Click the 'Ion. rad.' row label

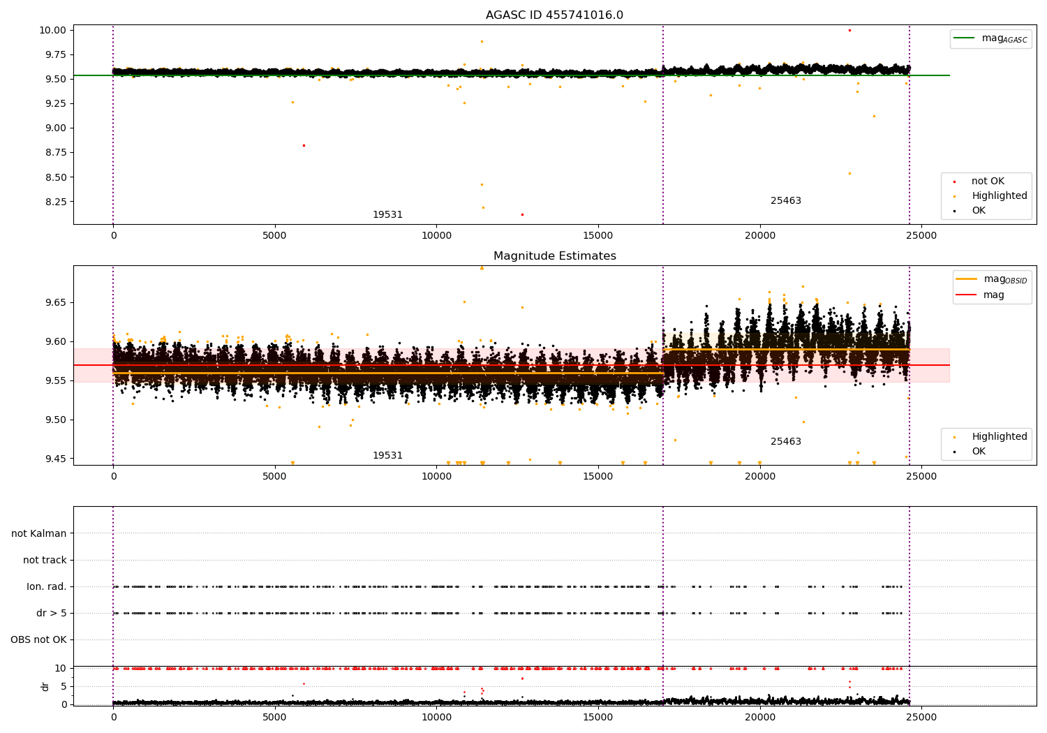point(47,586)
